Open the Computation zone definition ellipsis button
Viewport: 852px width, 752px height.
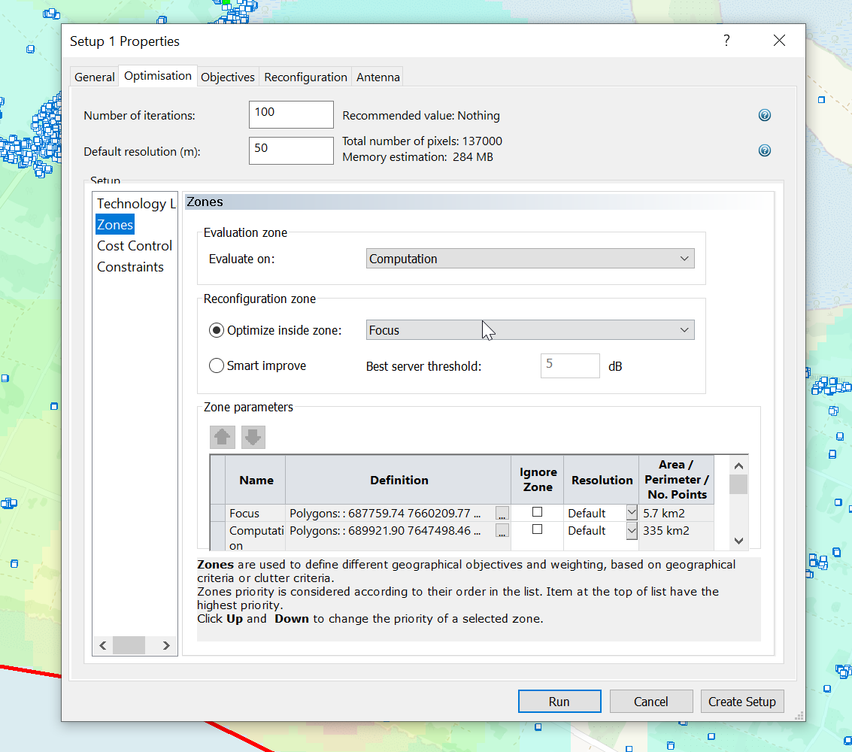tap(502, 530)
